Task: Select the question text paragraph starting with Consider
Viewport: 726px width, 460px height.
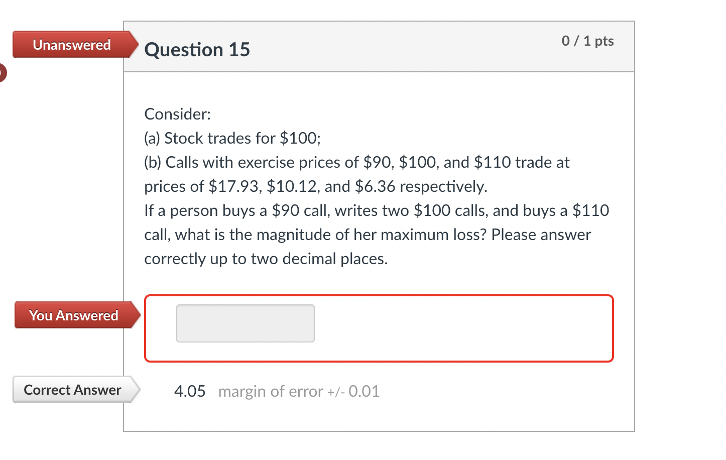Action: (177, 113)
